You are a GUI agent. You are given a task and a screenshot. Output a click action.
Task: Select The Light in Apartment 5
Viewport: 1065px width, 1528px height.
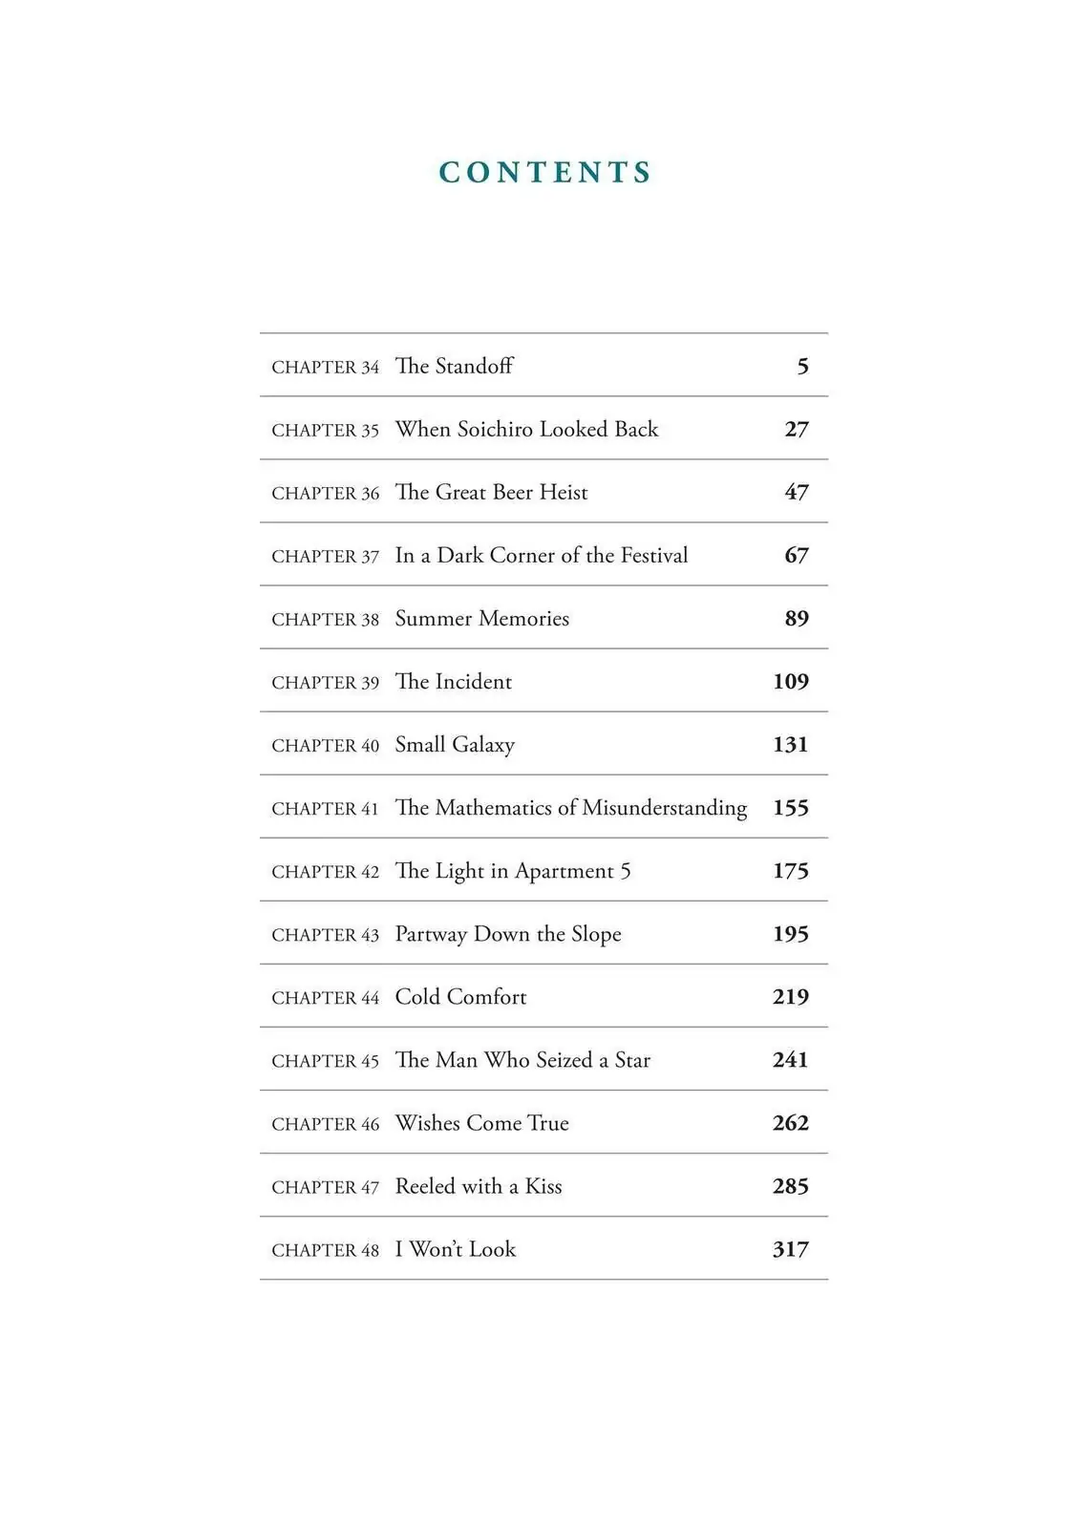543,870
